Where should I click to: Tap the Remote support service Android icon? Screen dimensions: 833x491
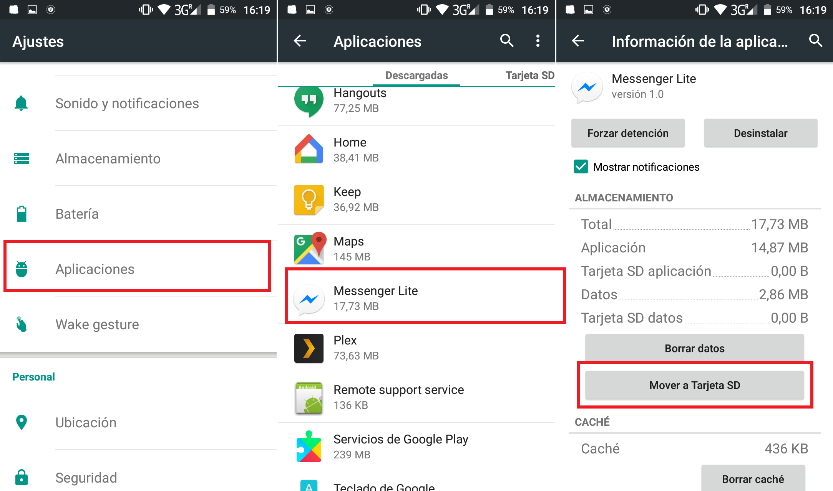(309, 398)
